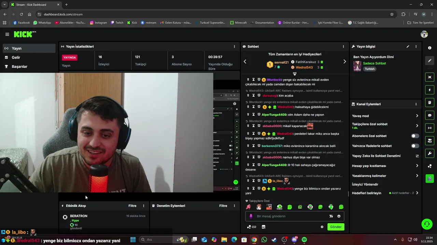Screen dimensions: 437x245
Task: Click the Gönder send button
Action: (x=336, y=227)
